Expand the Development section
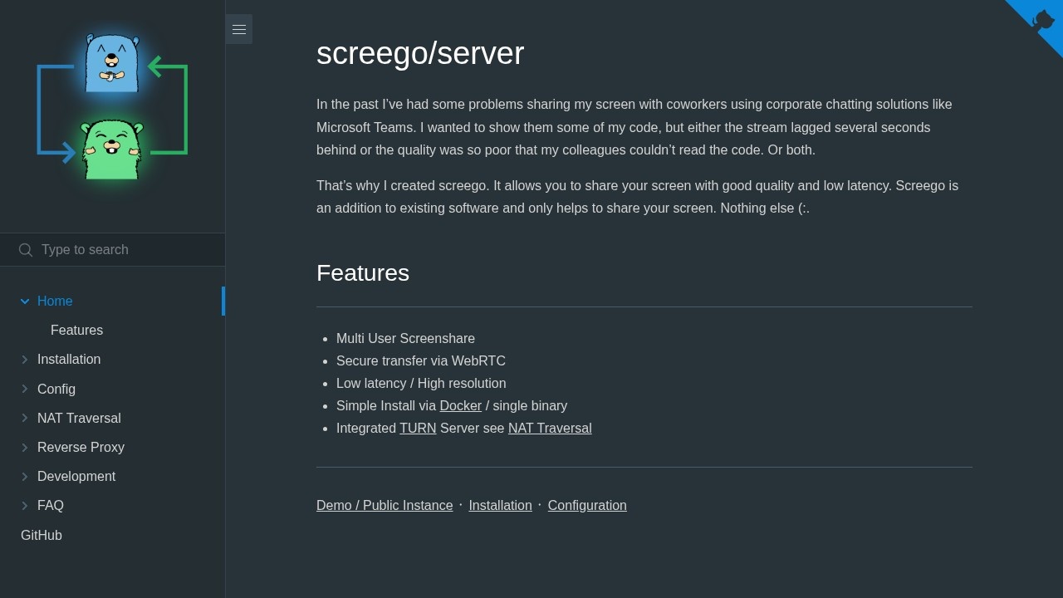 [x=24, y=476]
